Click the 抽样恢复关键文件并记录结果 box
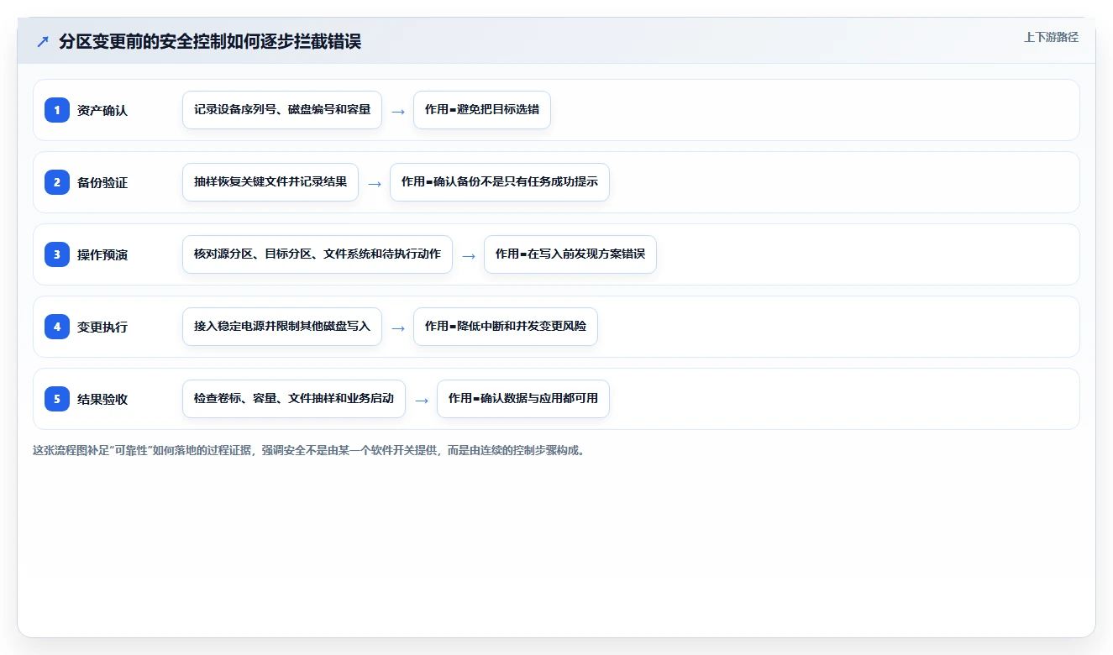 [270, 182]
